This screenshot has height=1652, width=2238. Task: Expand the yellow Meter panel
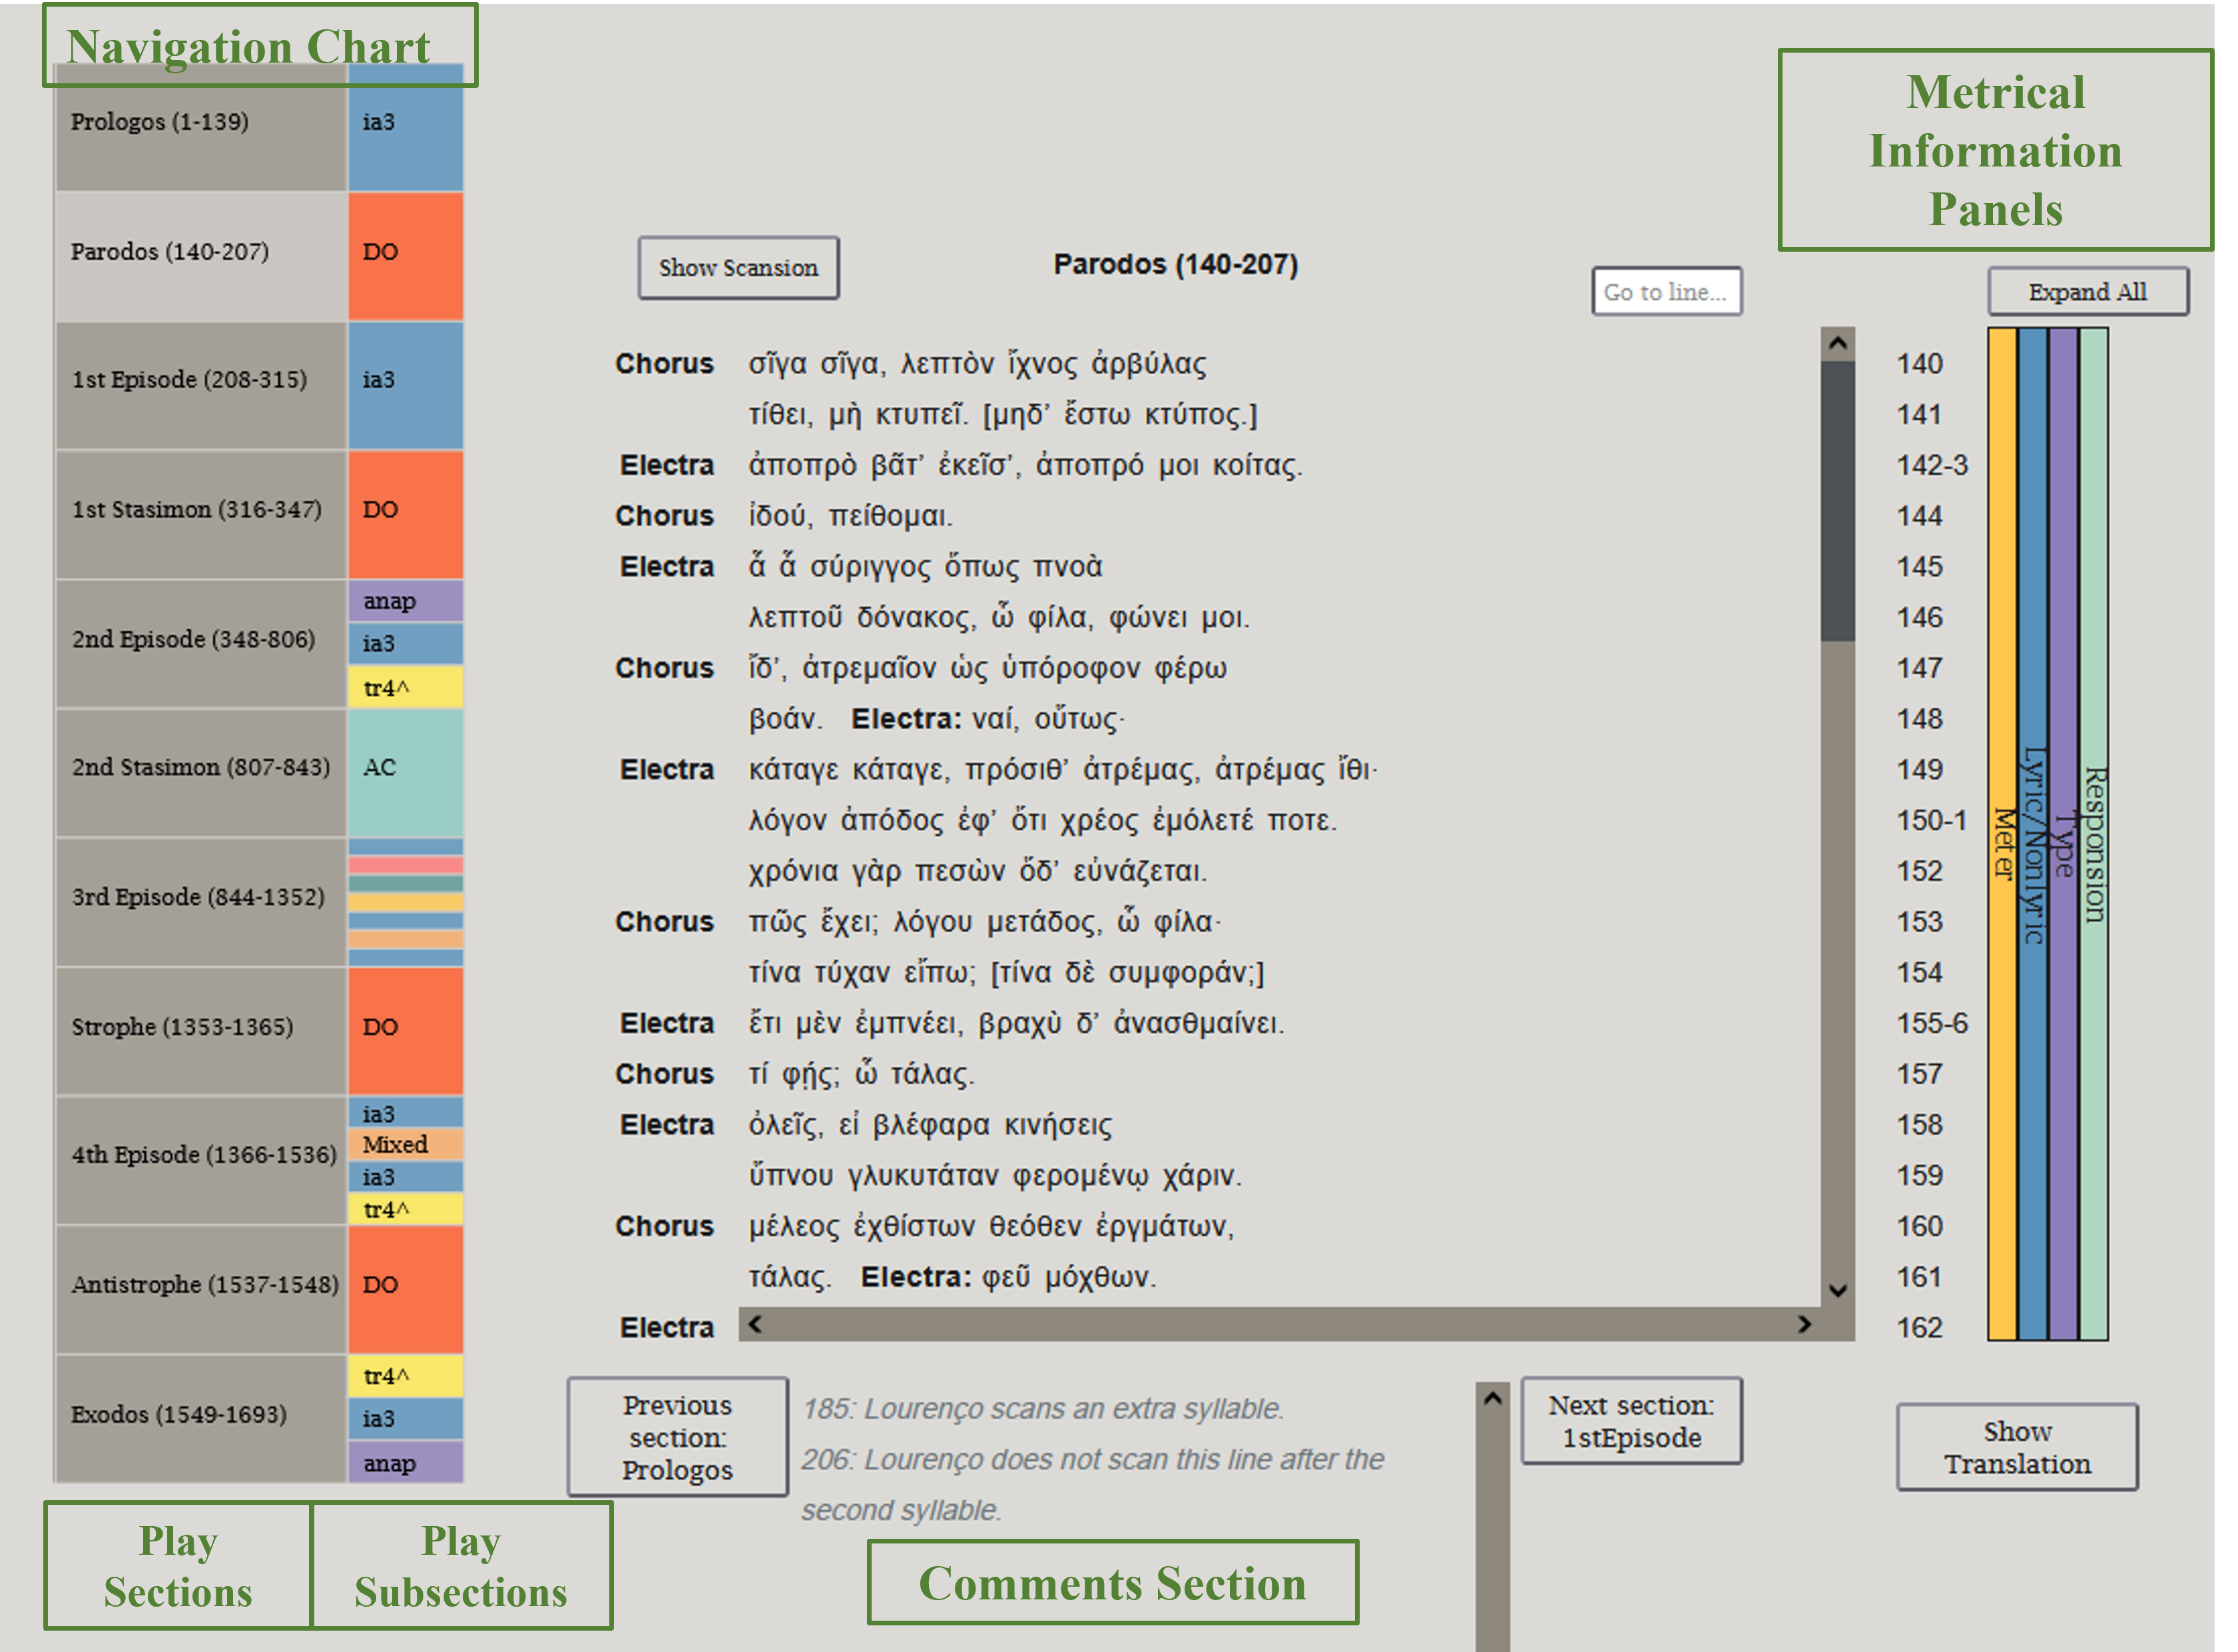[x=2002, y=834]
